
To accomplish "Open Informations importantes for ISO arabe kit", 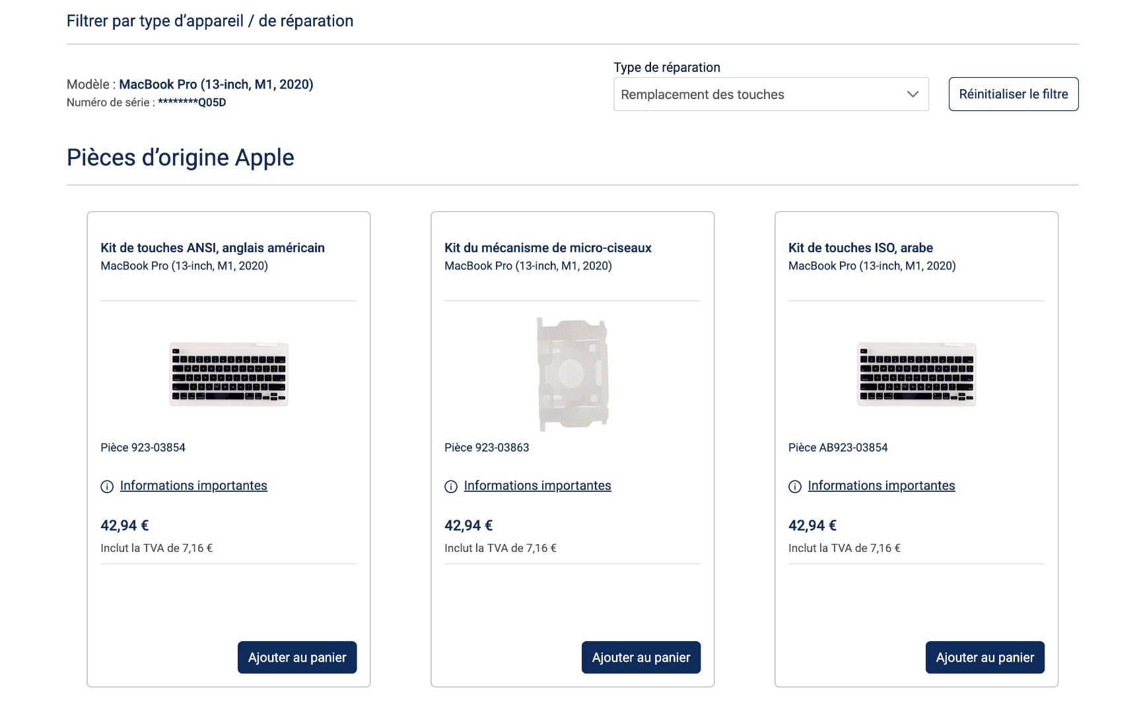I will [x=882, y=486].
